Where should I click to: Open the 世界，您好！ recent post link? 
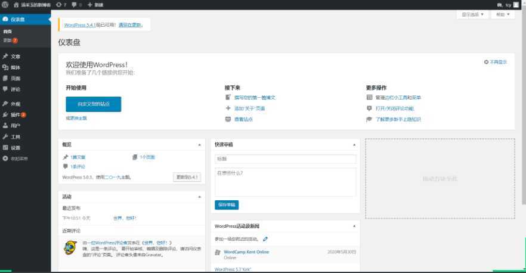tap(125, 218)
